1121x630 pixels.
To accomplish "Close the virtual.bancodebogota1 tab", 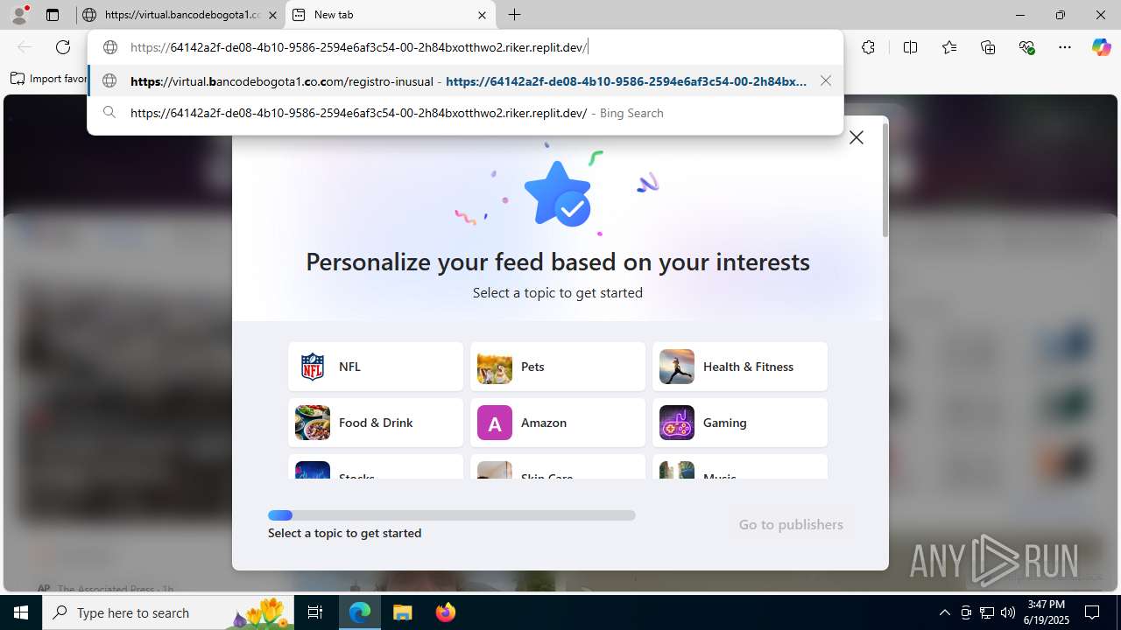I will 272,15.
